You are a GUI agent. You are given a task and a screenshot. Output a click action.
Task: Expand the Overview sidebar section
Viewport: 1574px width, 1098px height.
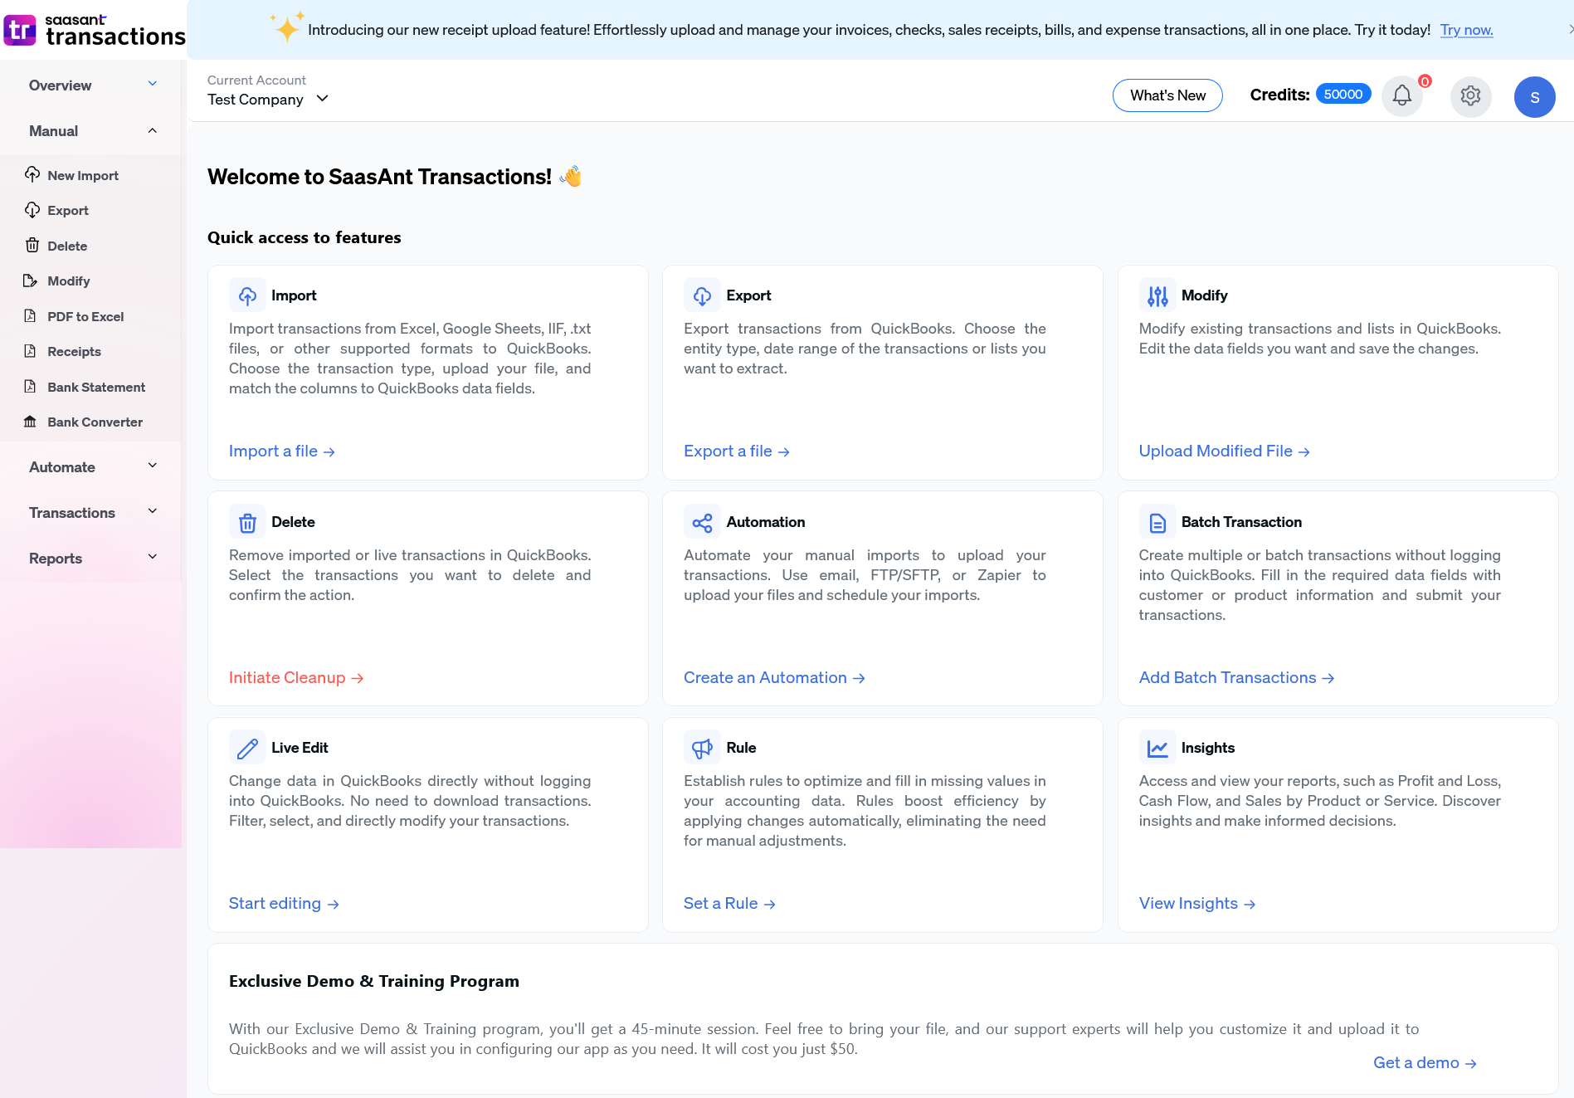click(x=91, y=85)
